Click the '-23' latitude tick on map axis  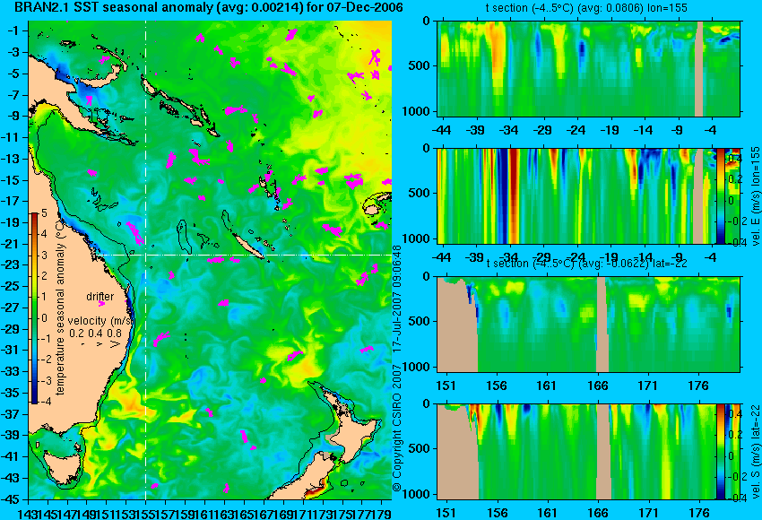pyautogui.click(x=11, y=264)
